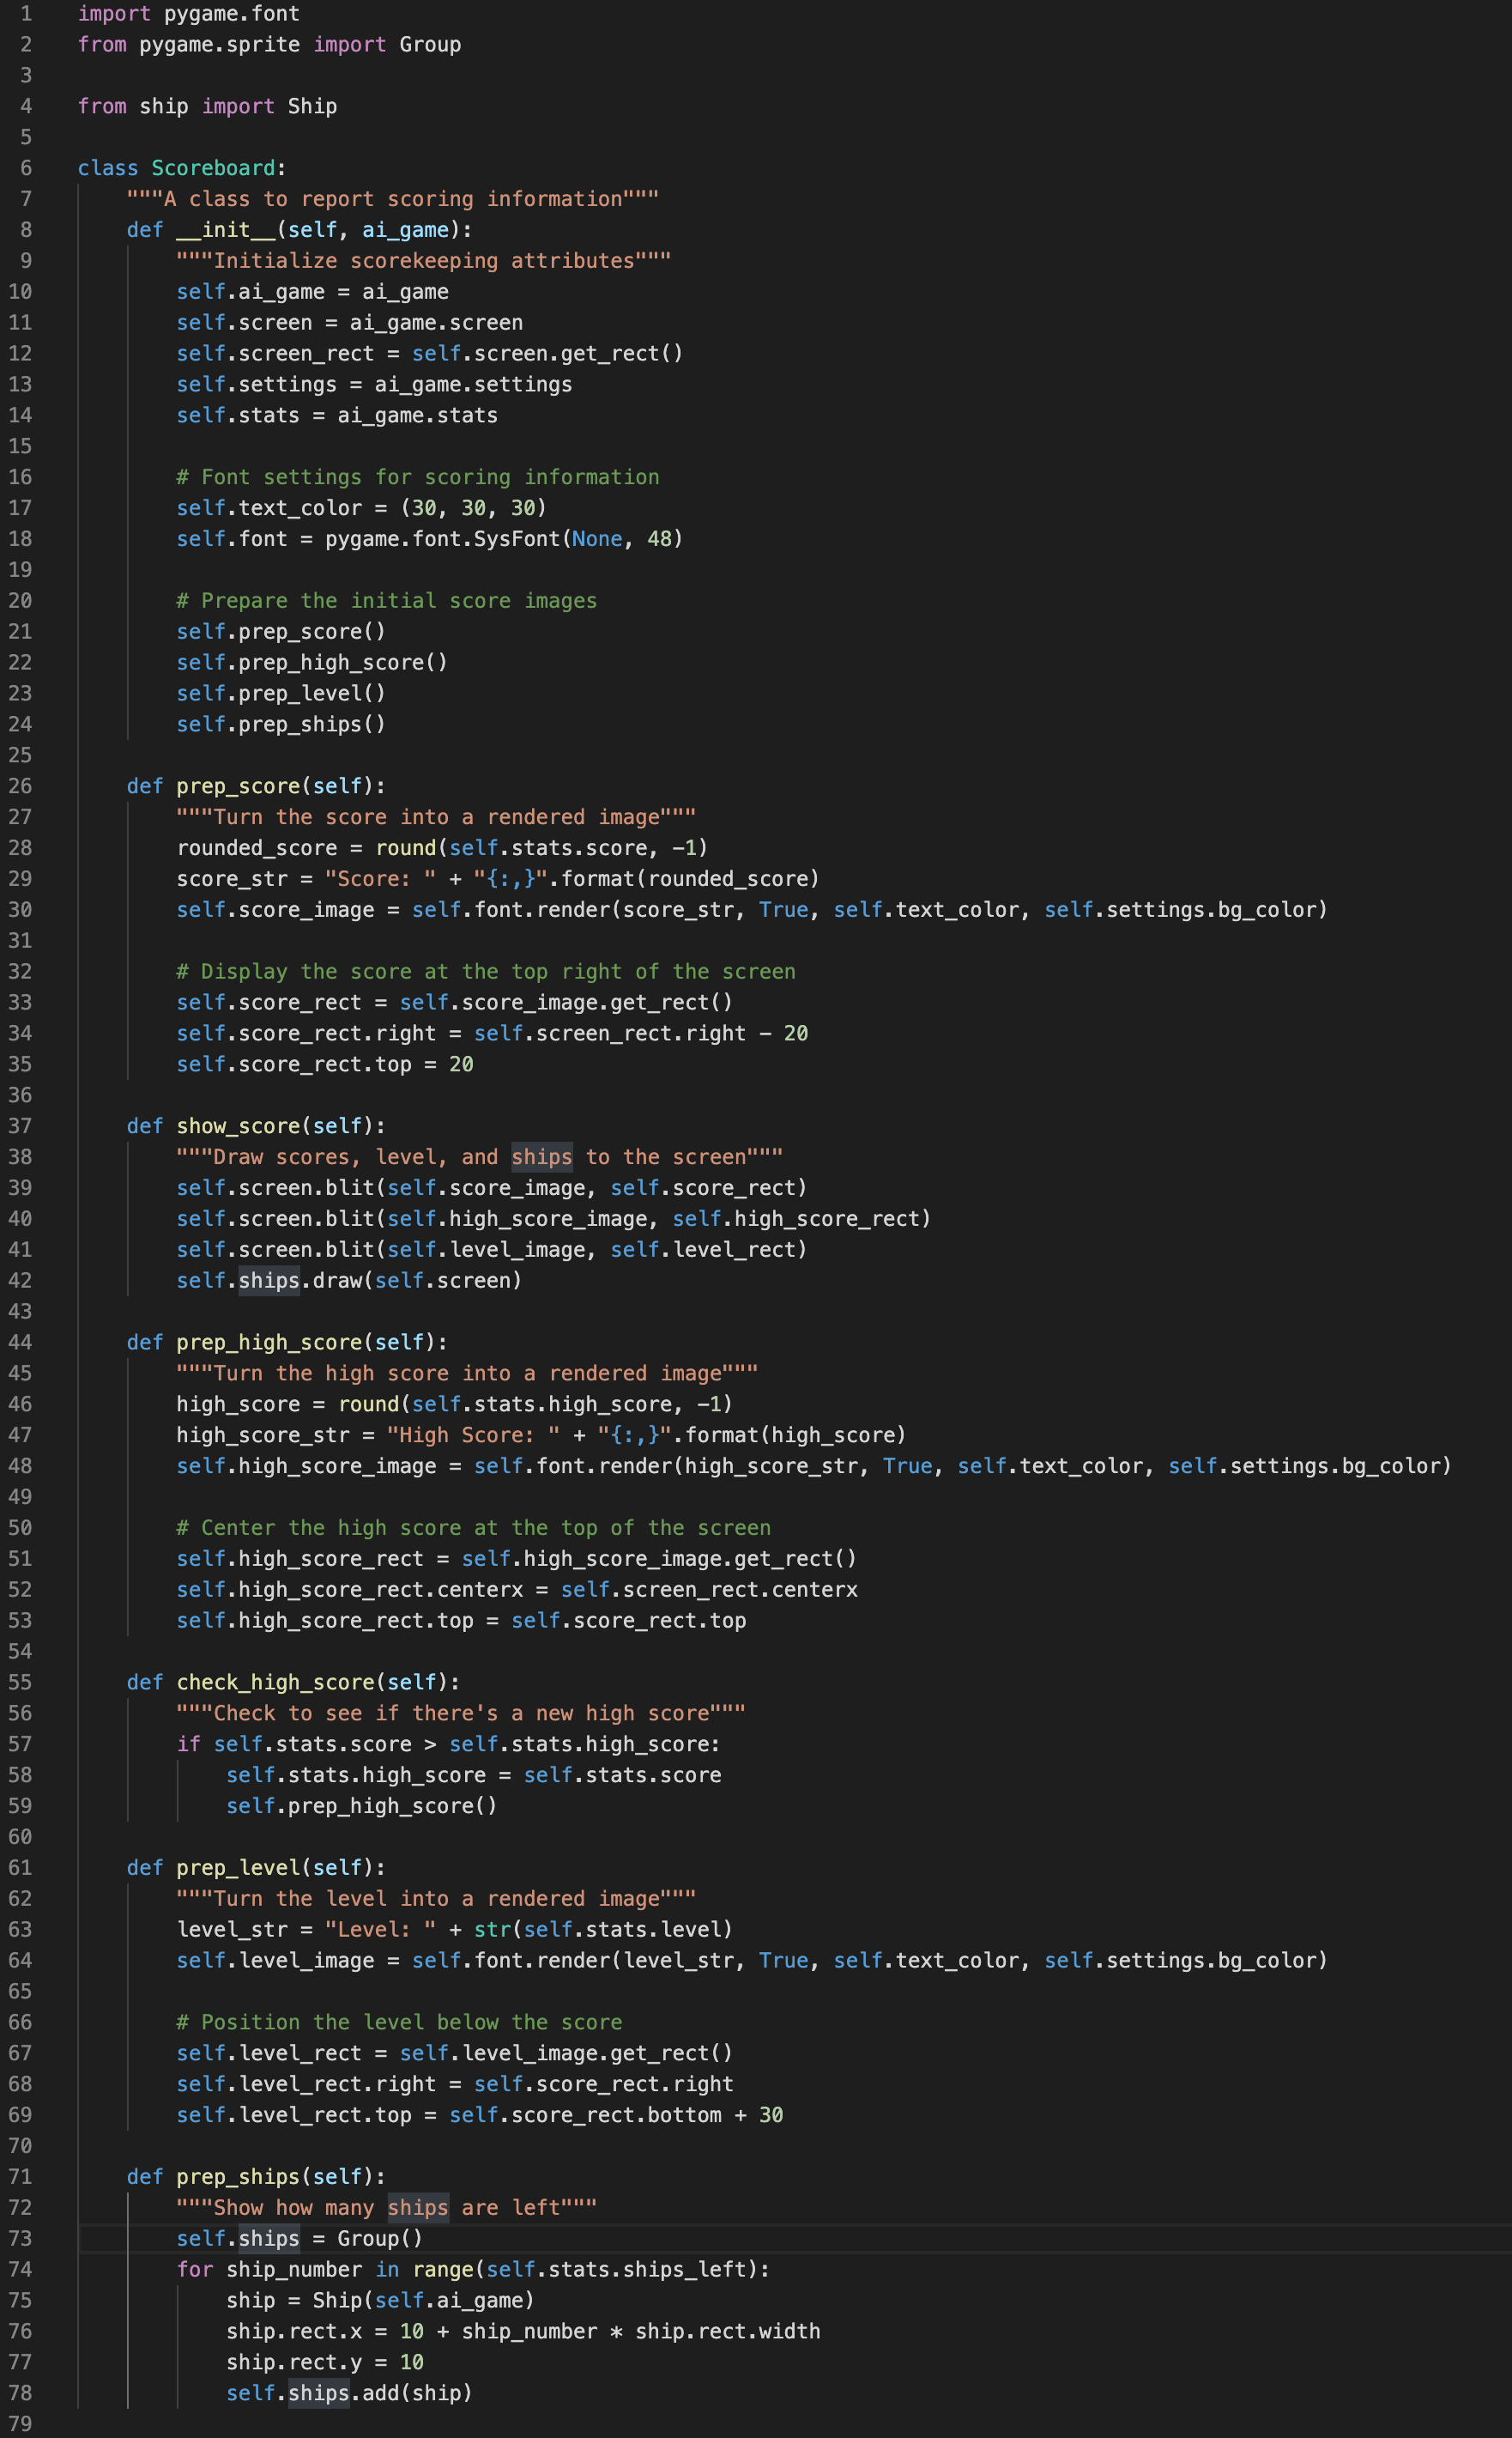Click line number 44 in the gutter
Viewport: 1512px width, 2438px height.
click(20, 1343)
